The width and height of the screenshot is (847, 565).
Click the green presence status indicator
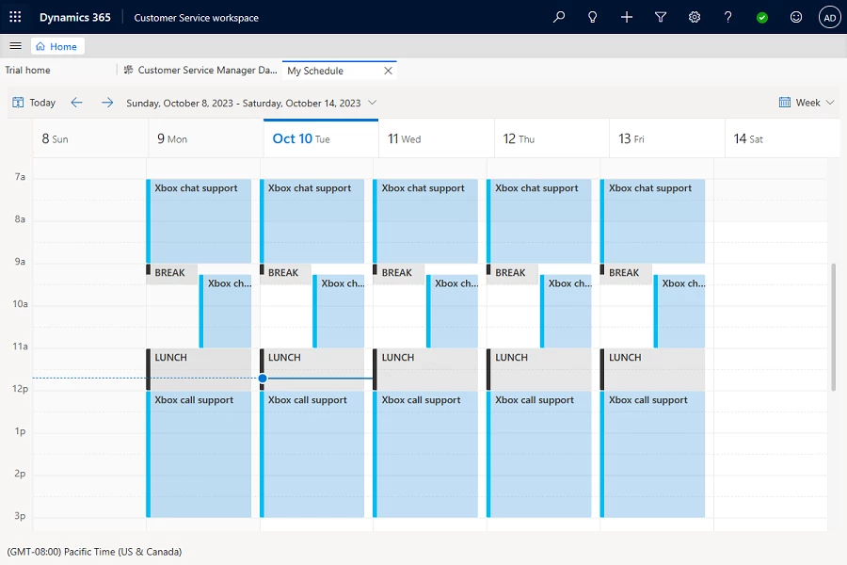tap(761, 16)
